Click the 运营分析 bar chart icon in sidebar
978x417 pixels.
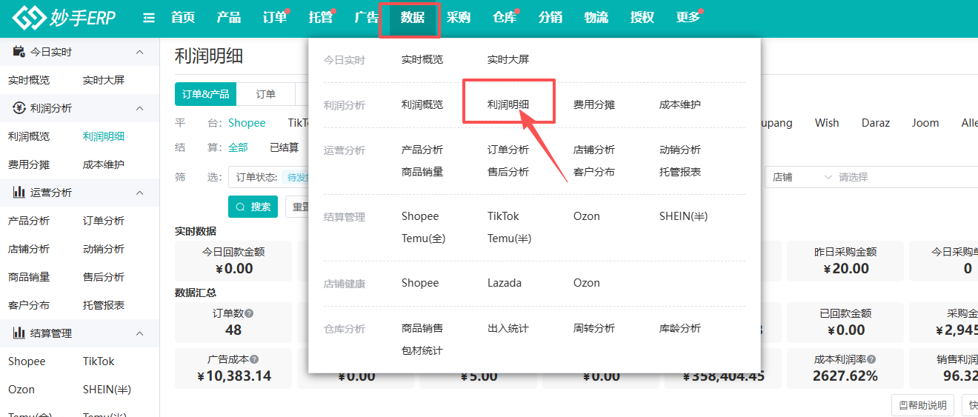tap(19, 193)
